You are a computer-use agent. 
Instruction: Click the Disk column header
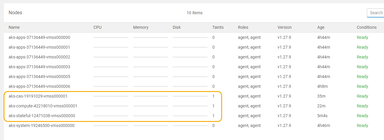[x=177, y=27]
